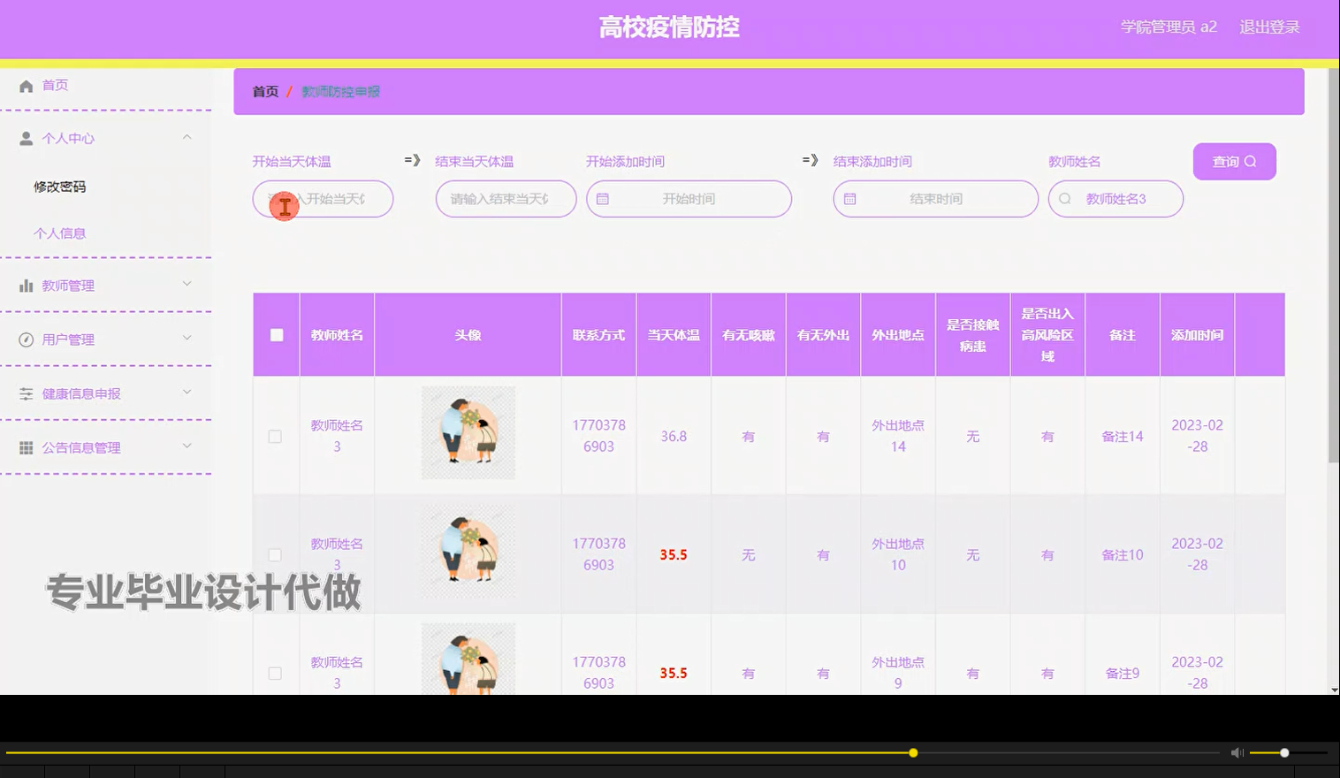
Task: Open the 开始时间 date picker field
Action: point(689,199)
